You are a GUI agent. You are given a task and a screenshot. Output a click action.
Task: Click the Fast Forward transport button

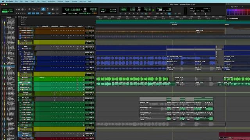pyautogui.click(x=134, y=14)
